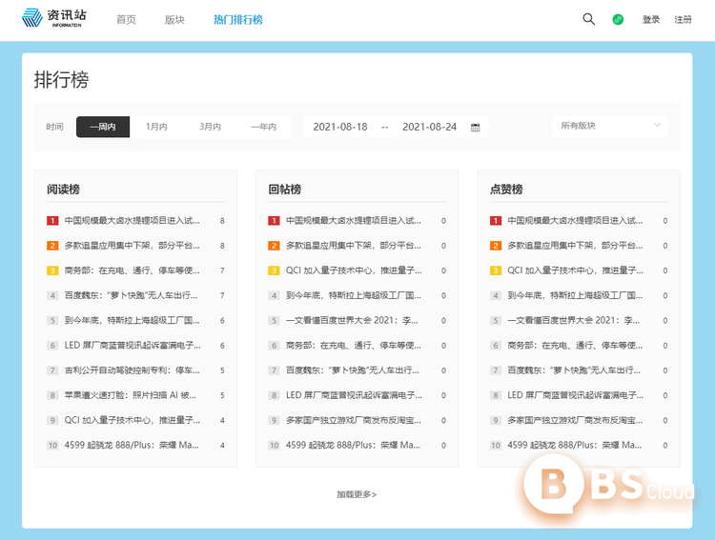
Task: Open 阅读榜 rank 9 QCI 加入量子技术中心 article
Action: click(133, 420)
